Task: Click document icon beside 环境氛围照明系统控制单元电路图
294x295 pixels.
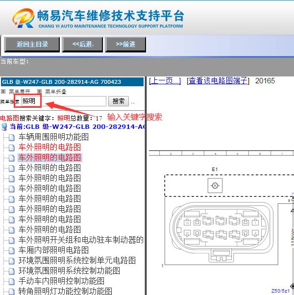Action: pyautogui.click(x=12, y=261)
